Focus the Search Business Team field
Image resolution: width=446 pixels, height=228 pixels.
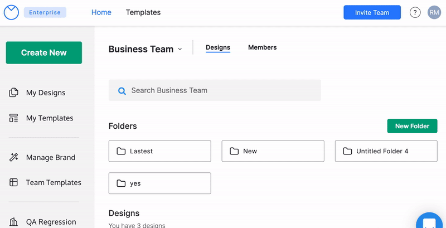click(x=223, y=90)
